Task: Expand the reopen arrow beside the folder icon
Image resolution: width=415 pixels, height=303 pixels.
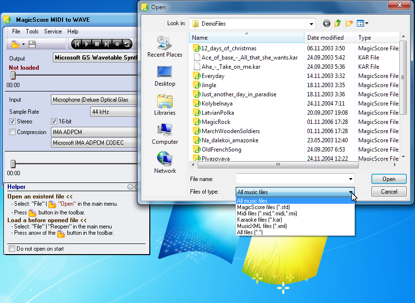Action: pos(24,45)
